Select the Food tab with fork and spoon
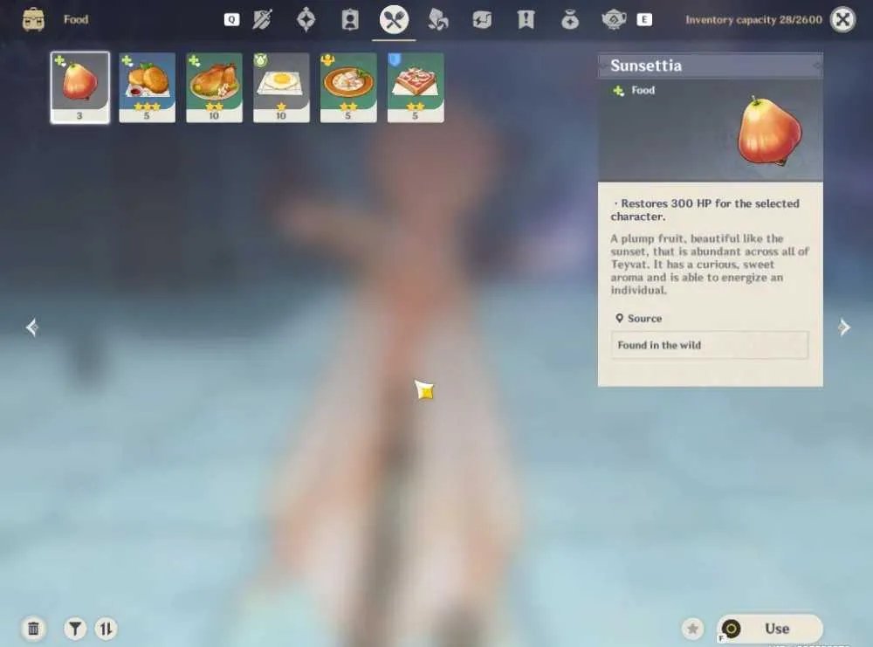This screenshot has height=647, width=873. (x=394, y=20)
